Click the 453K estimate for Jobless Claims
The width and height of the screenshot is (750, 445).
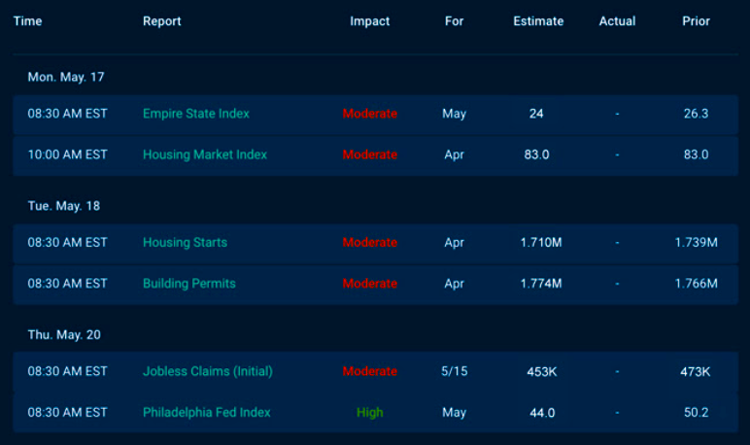[540, 371]
